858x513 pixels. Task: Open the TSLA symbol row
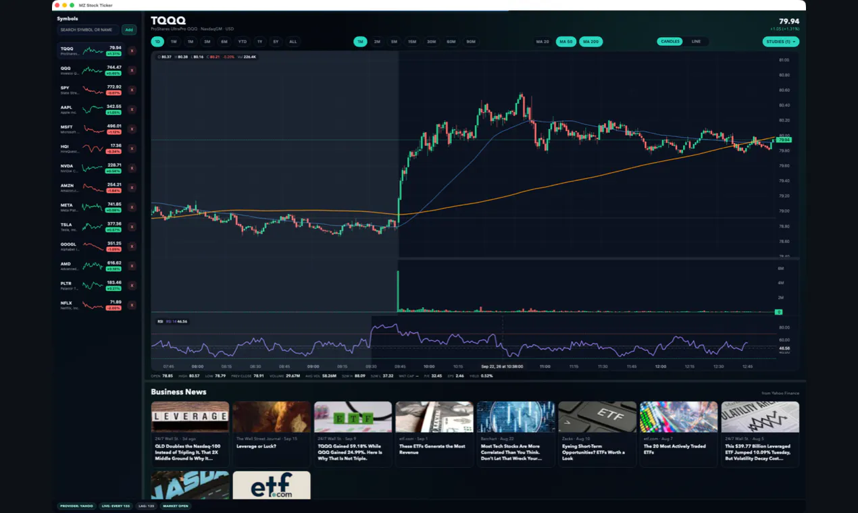[x=91, y=227]
